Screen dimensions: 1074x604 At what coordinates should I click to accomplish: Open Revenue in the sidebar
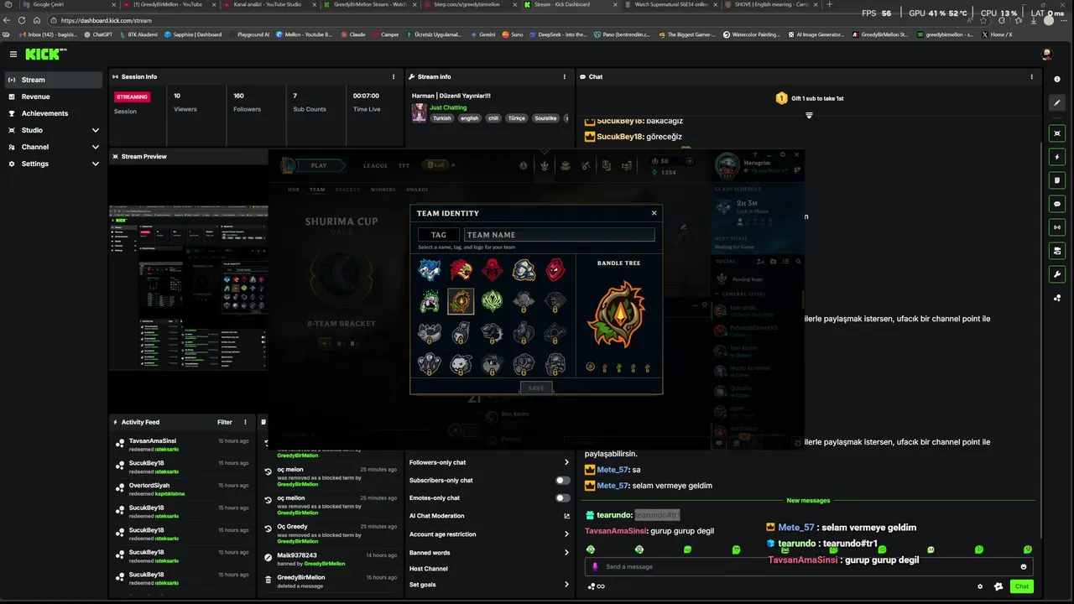[x=55, y=96]
